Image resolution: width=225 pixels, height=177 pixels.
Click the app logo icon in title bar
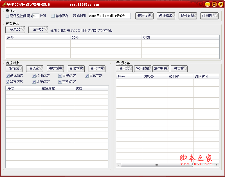4,4
